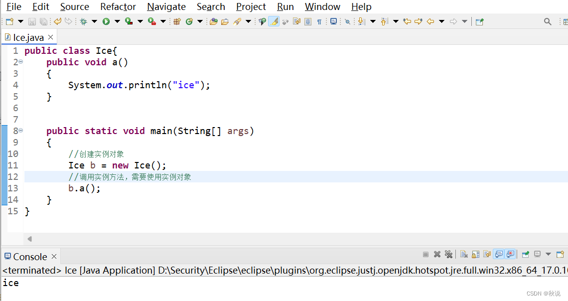Screen dimensions: 568x301
Task: Open the Navigate menu
Action: point(166,7)
